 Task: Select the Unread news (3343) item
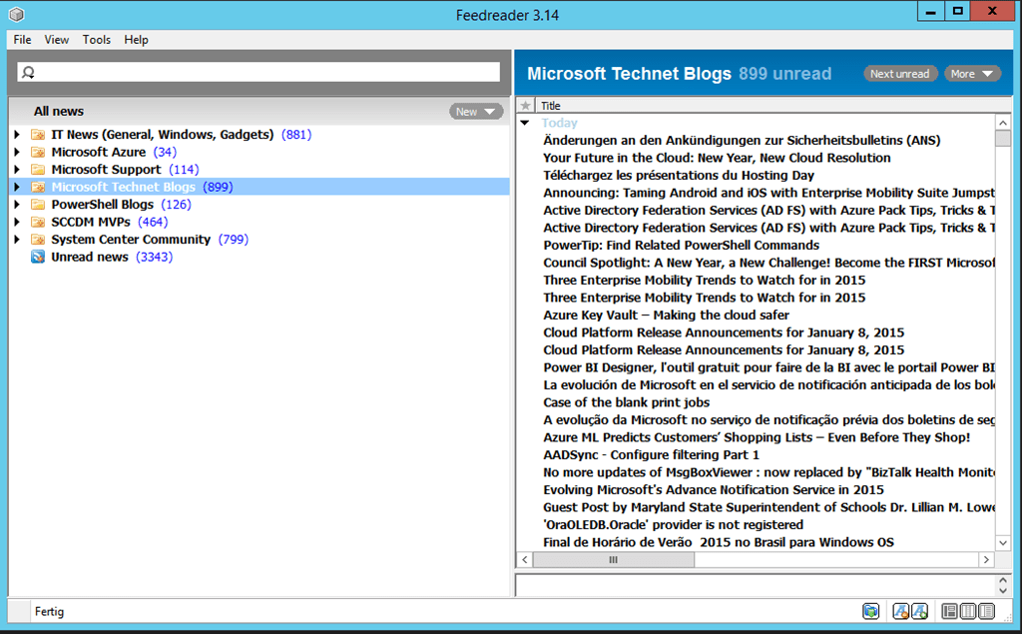[112, 257]
